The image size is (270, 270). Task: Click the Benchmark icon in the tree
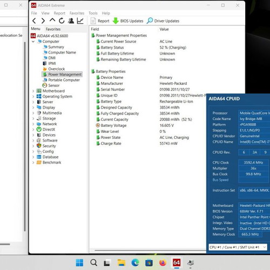pyautogui.click(x=39, y=163)
